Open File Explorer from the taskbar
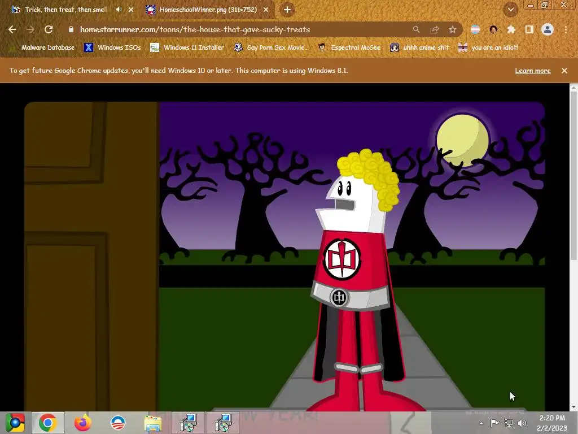The width and height of the screenshot is (578, 434). pyautogui.click(x=153, y=423)
